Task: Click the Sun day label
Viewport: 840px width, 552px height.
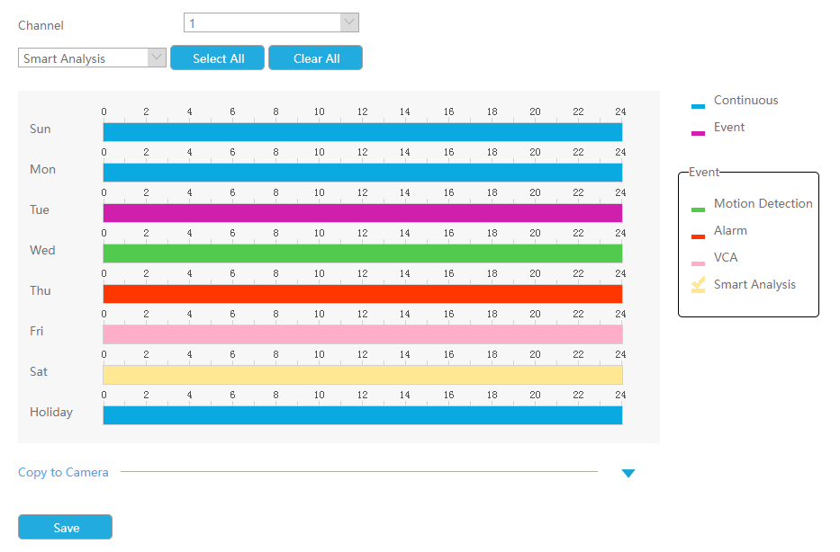Action: (41, 129)
